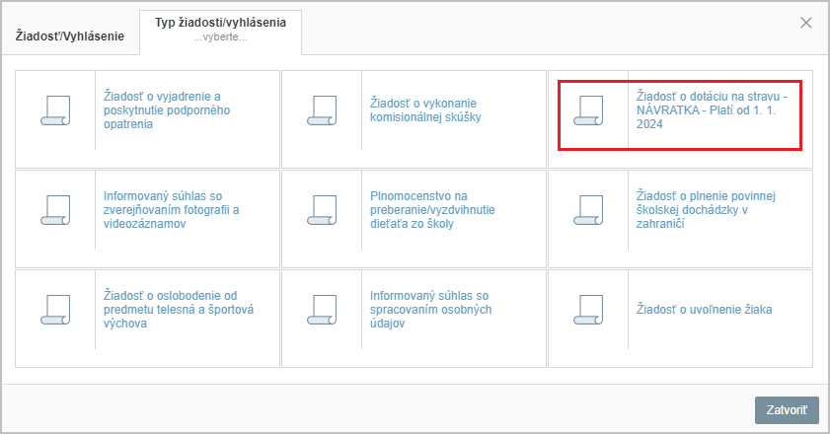Click document icon beside Informovaný súhlas so zverejňovaním fotografií
830x434 pixels.
coord(55,209)
